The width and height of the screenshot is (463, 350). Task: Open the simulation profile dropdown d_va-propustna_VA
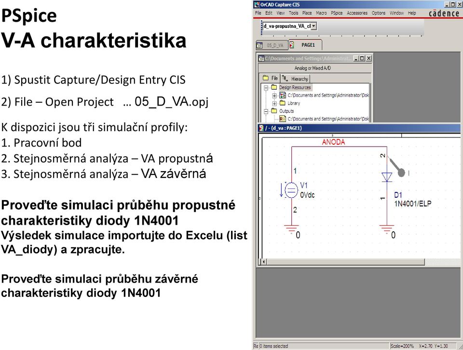click(314, 26)
